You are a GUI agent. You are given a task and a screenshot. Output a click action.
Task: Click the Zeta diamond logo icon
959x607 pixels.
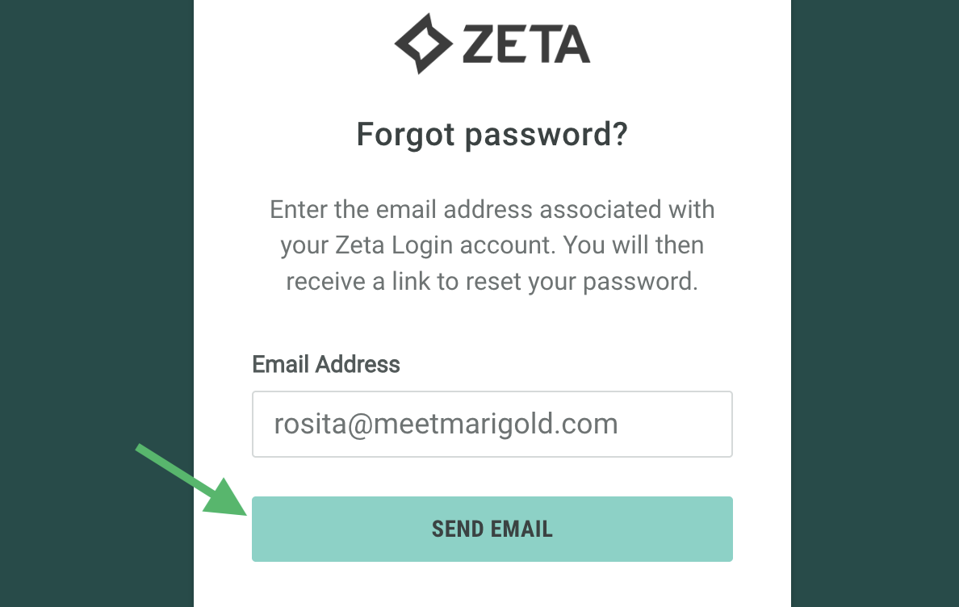pyautogui.click(x=421, y=44)
